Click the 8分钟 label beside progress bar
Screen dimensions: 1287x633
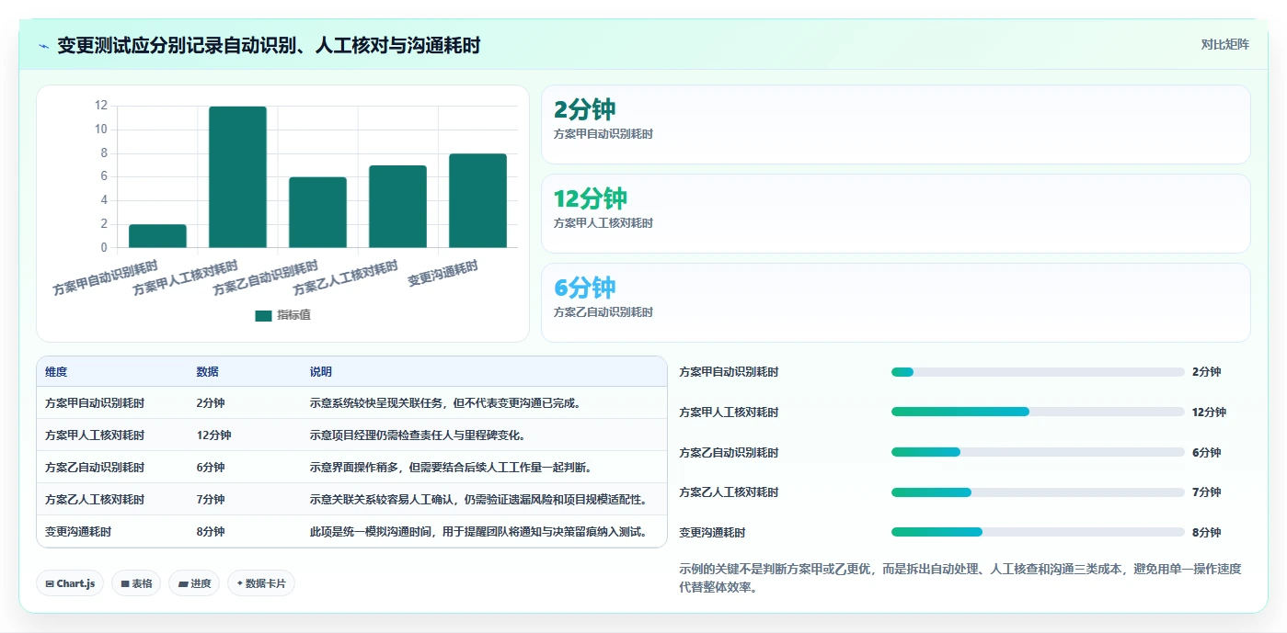(x=1207, y=533)
